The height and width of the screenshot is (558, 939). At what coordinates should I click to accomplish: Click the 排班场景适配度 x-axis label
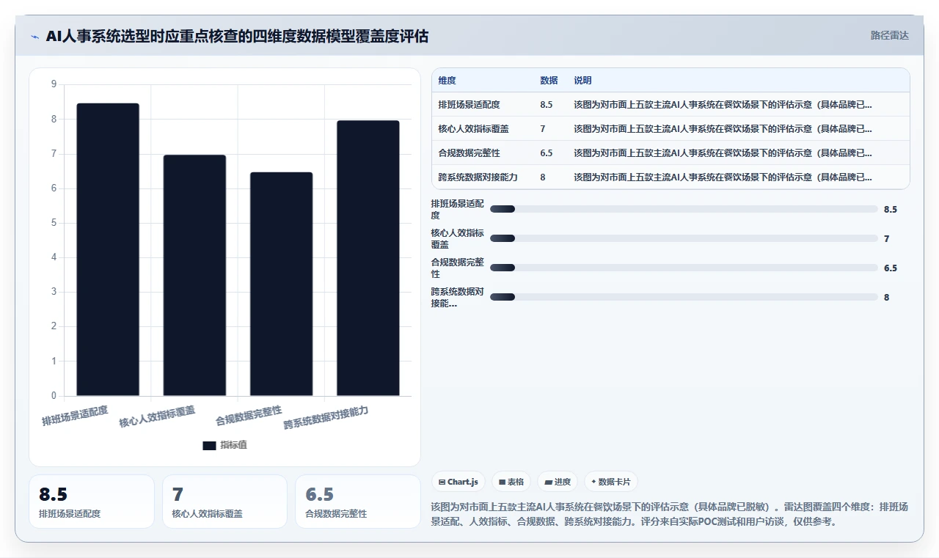point(75,416)
